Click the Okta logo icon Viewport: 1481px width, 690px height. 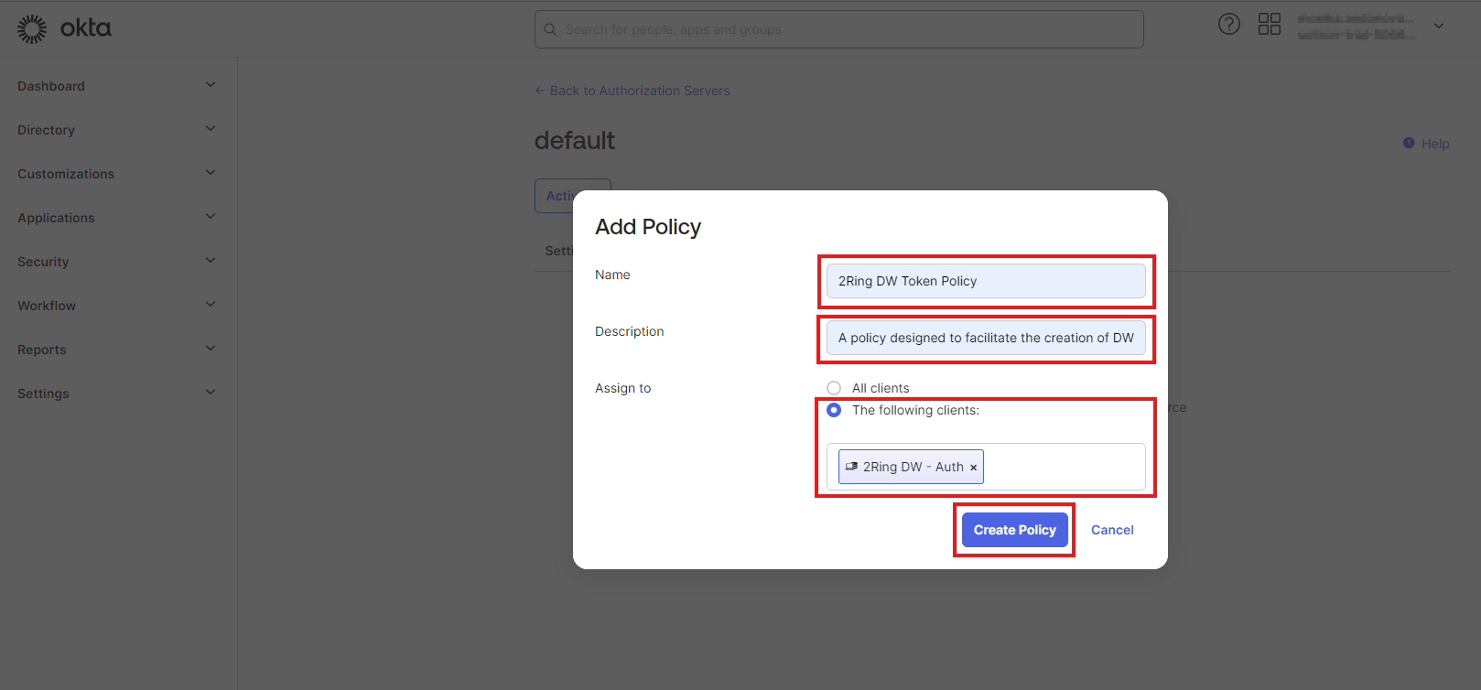tap(32, 29)
